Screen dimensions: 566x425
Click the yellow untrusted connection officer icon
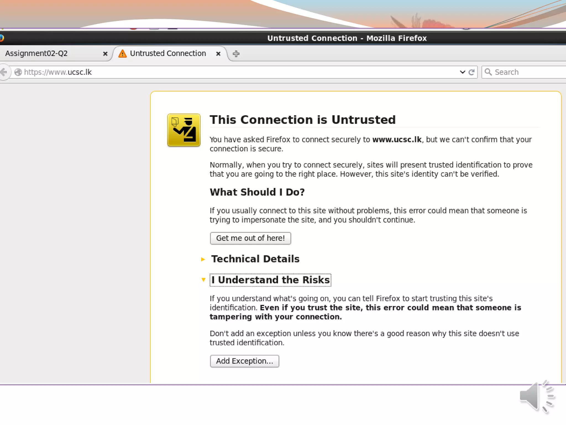pos(184,130)
